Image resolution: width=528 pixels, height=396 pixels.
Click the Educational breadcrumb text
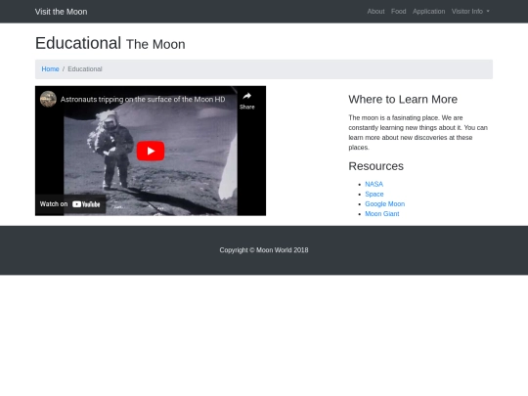tap(85, 69)
